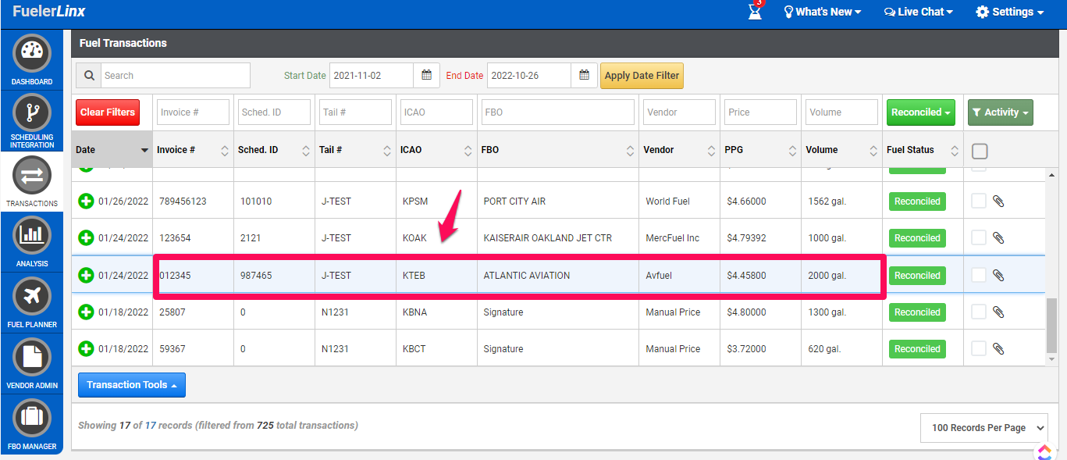Image resolution: width=1067 pixels, height=460 pixels.
Task: Focus the Invoice # filter field
Action: [x=193, y=112]
